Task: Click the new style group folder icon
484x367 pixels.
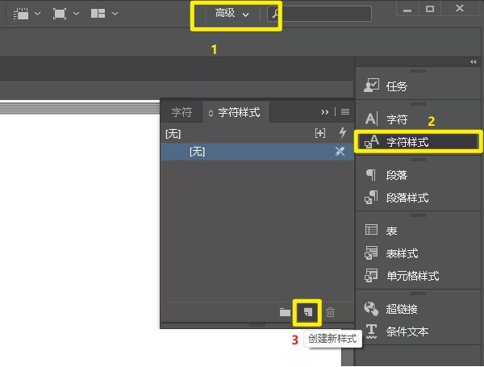Action: [285, 312]
